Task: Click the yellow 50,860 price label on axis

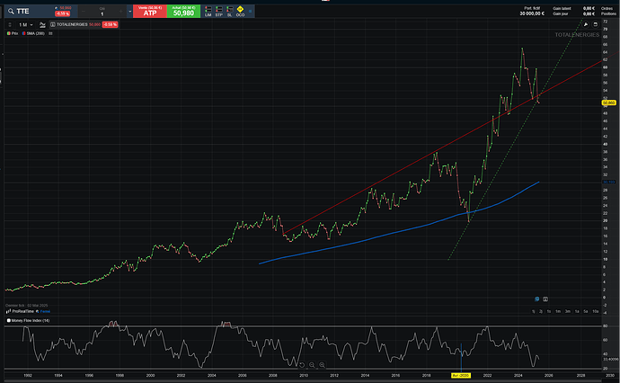Action: coord(609,102)
